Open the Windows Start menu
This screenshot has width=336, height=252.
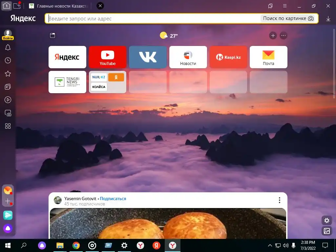pyautogui.click(x=8, y=245)
